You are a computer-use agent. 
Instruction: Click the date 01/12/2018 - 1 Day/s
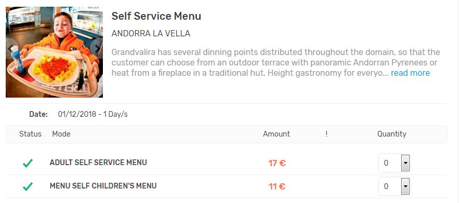93,114
